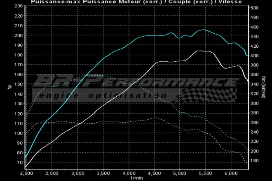Click the 340 value on right axis
The width and height of the screenshot is (272, 181).
(x=255, y=84)
